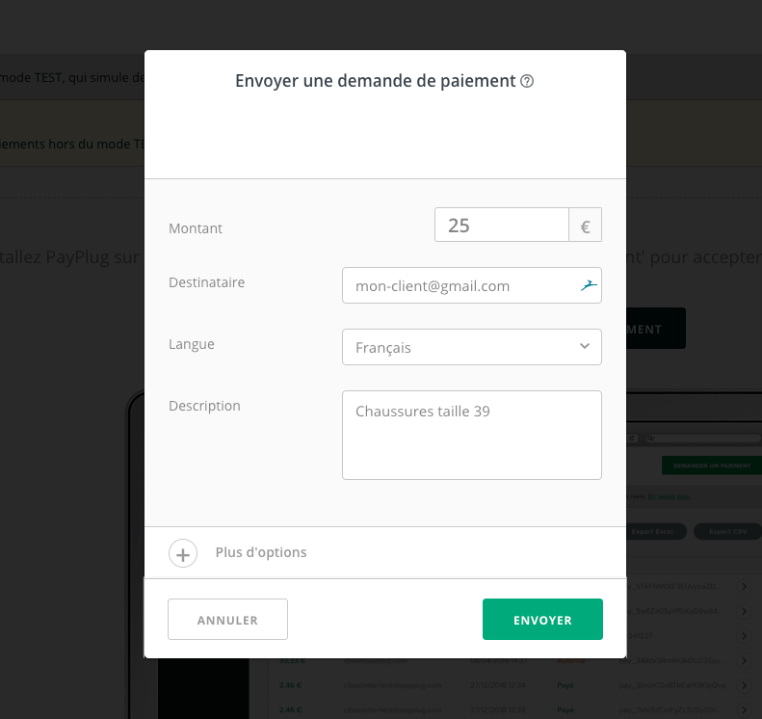The width and height of the screenshot is (762, 719).
Task: Open the arrow for payment pay_5w6Za0SyVf5iKoD8w8A
Action: pyautogui.click(x=745, y=611)
